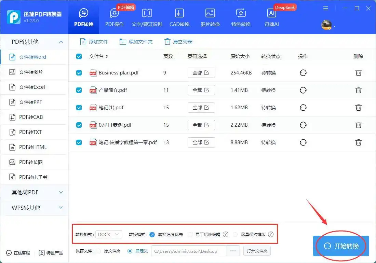Expand the 其他转PDF section
This screenshot has width=376, height=263.
[x=34, y=192]
